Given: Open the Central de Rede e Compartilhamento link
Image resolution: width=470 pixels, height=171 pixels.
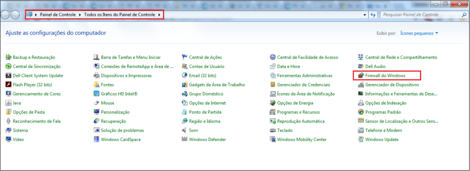Looking at the screenshot, I should pyautogui.click(x=401, y=57).
